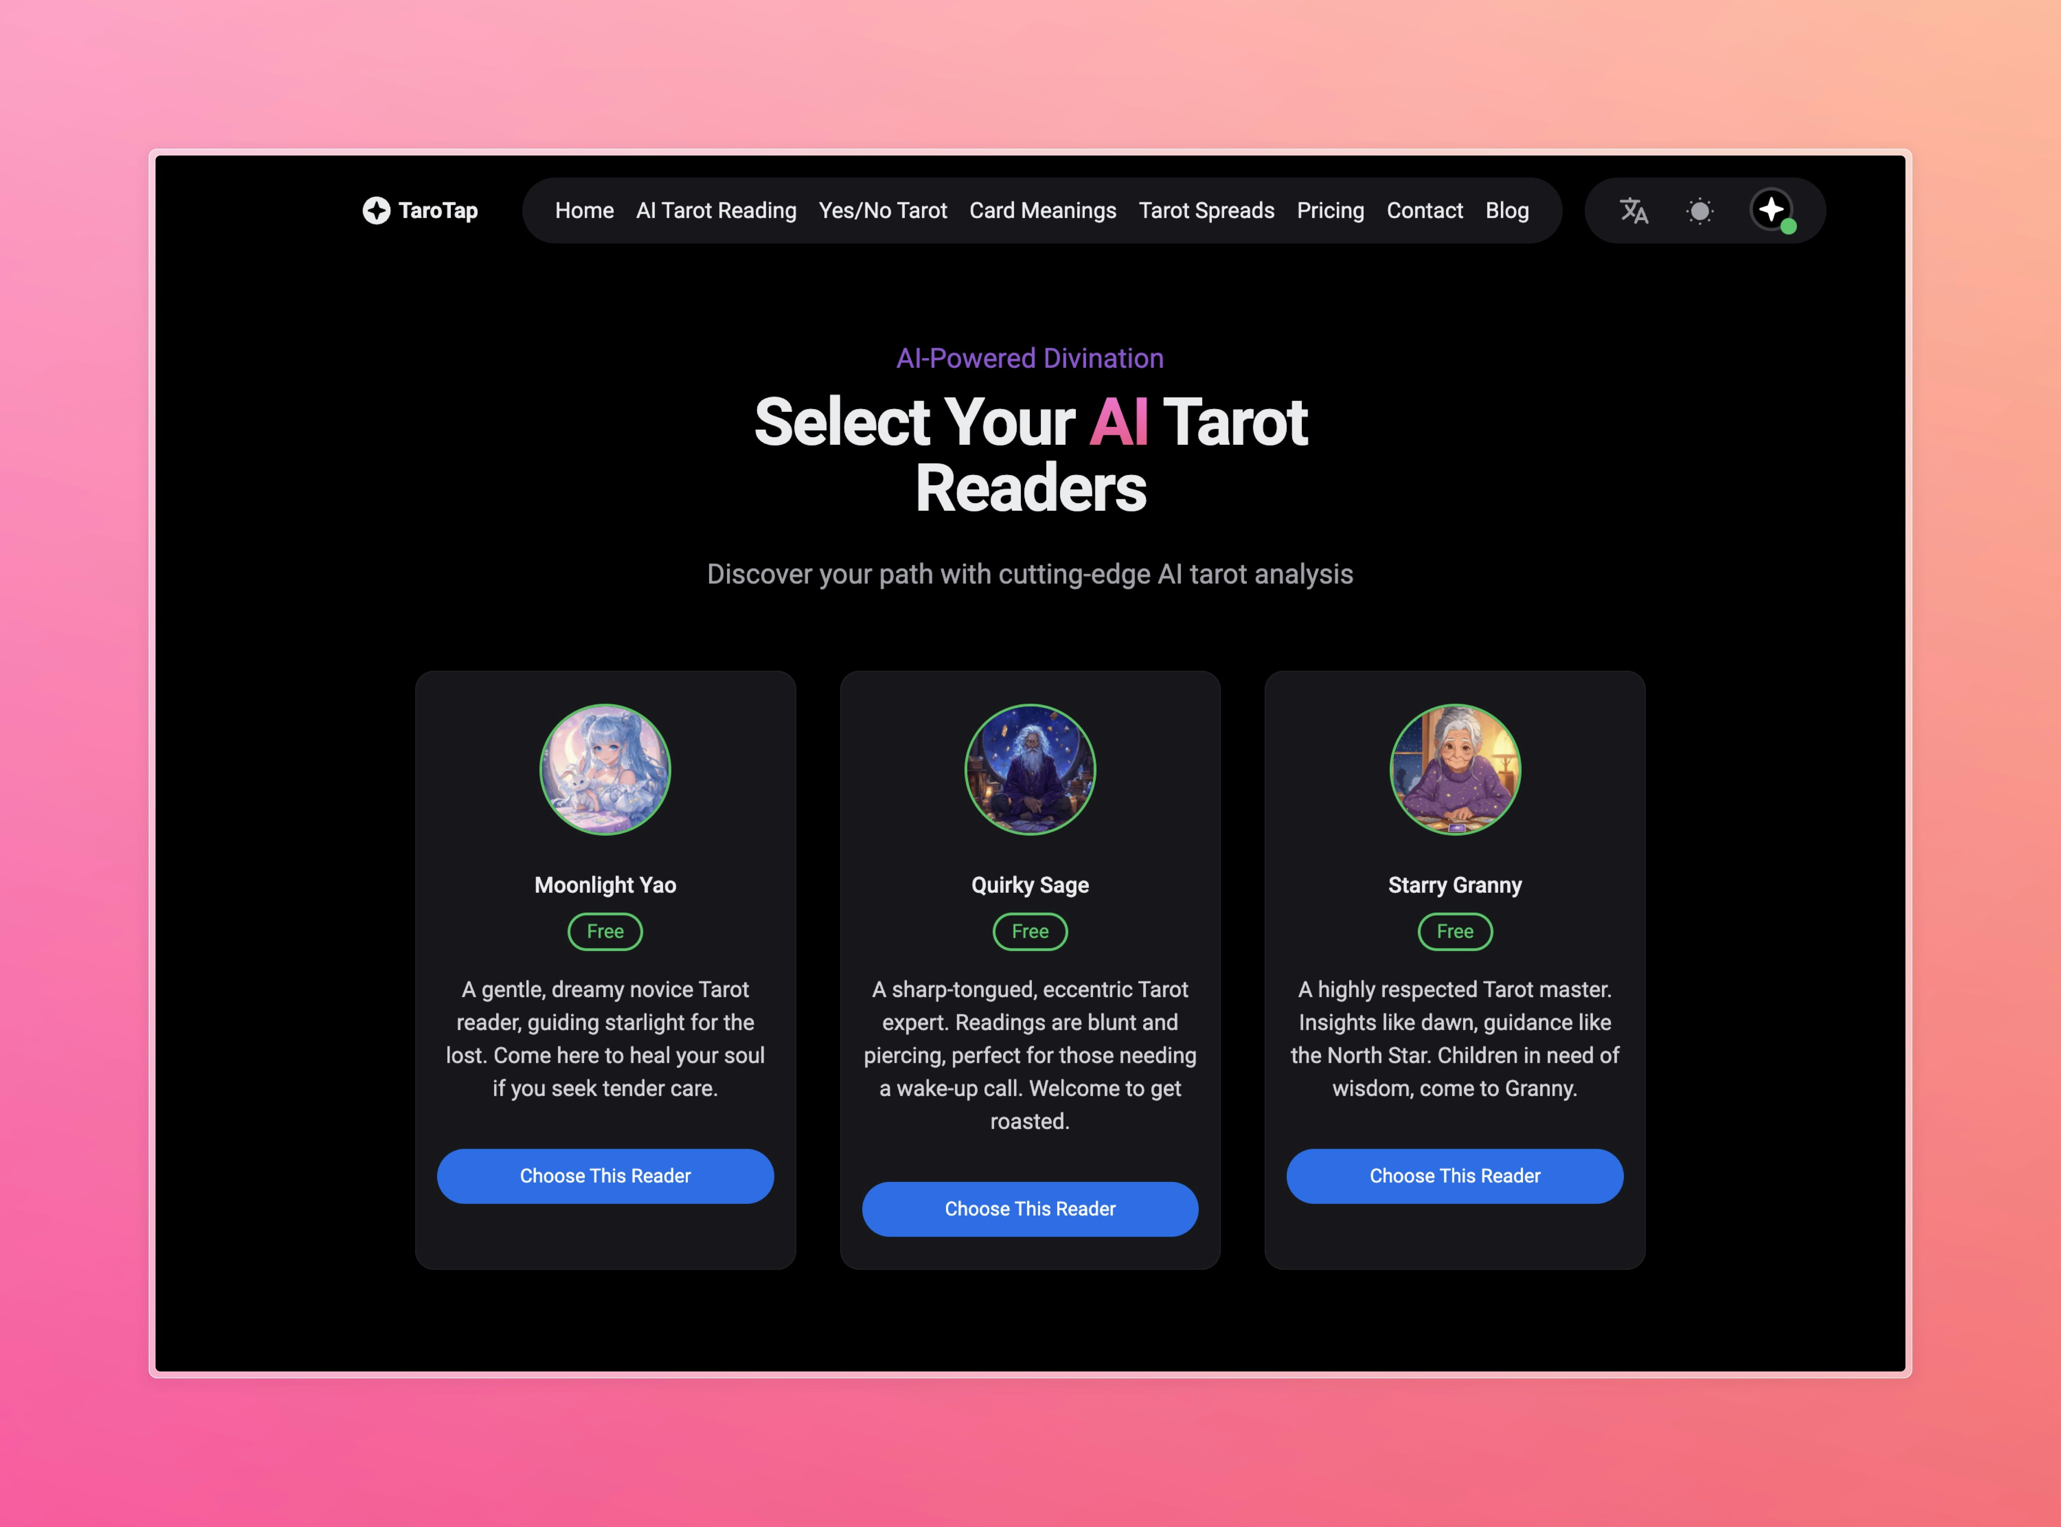This screenshot has width=2061, height=1527.
Task: Open the Contact page link
Action: (x=1424, y=211)
